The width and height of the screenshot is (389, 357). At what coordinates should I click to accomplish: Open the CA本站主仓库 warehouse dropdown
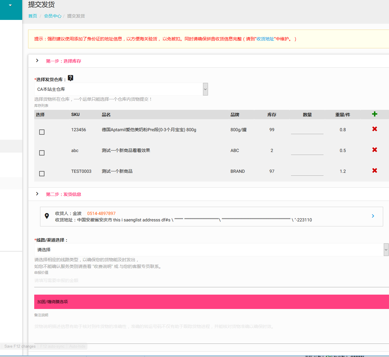coord(121,89)
